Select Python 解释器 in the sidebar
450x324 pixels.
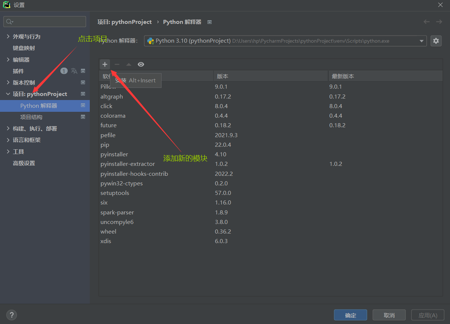[x=45, y=106]
